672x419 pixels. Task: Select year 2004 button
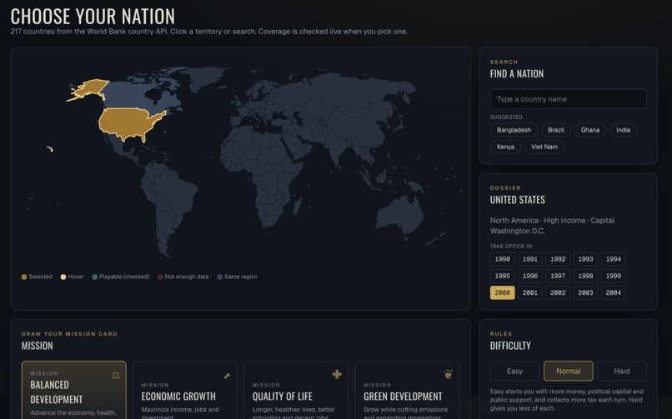point(614,292)
